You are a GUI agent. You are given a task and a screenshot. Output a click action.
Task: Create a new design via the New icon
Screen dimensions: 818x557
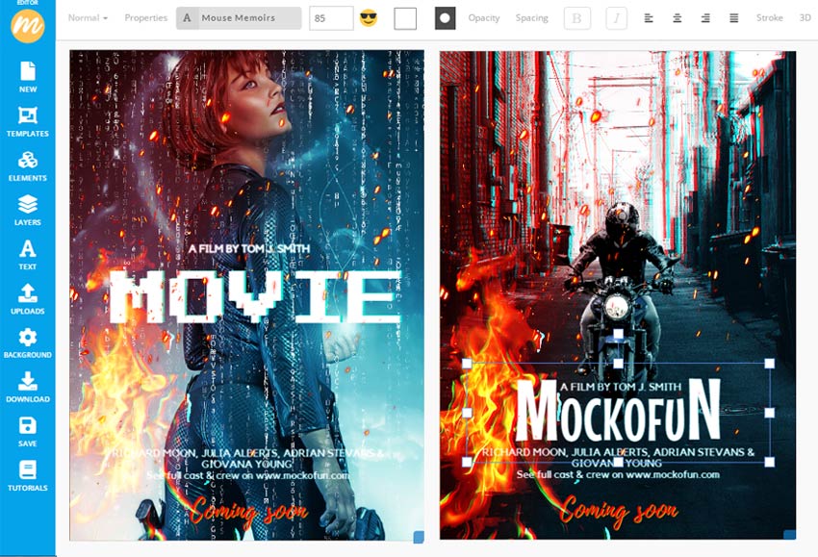pos(29,76)
